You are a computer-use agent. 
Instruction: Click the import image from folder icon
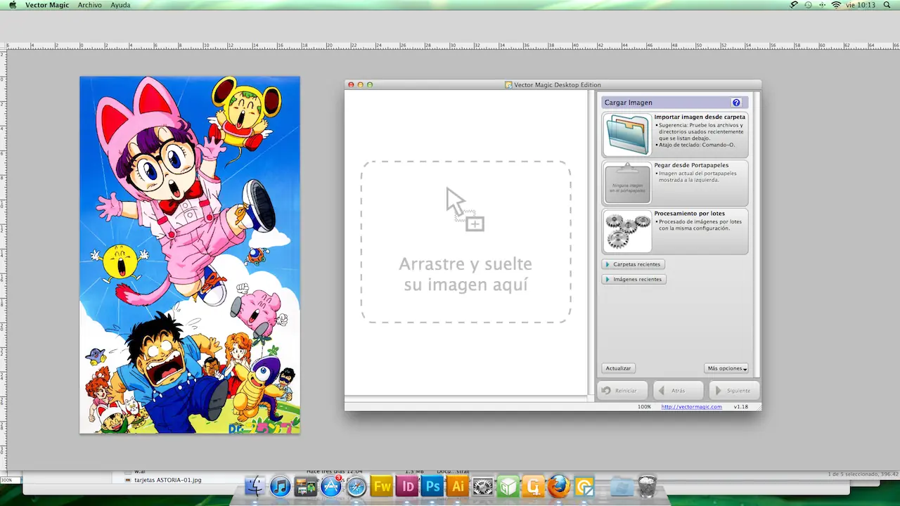[x=627, y=135]
